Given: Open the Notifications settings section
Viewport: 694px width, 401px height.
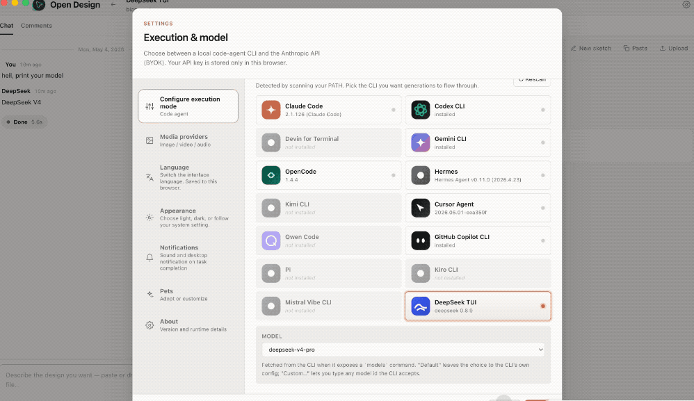Looking at the screenshot, I should pyautogui.click(x=188, y=257).
